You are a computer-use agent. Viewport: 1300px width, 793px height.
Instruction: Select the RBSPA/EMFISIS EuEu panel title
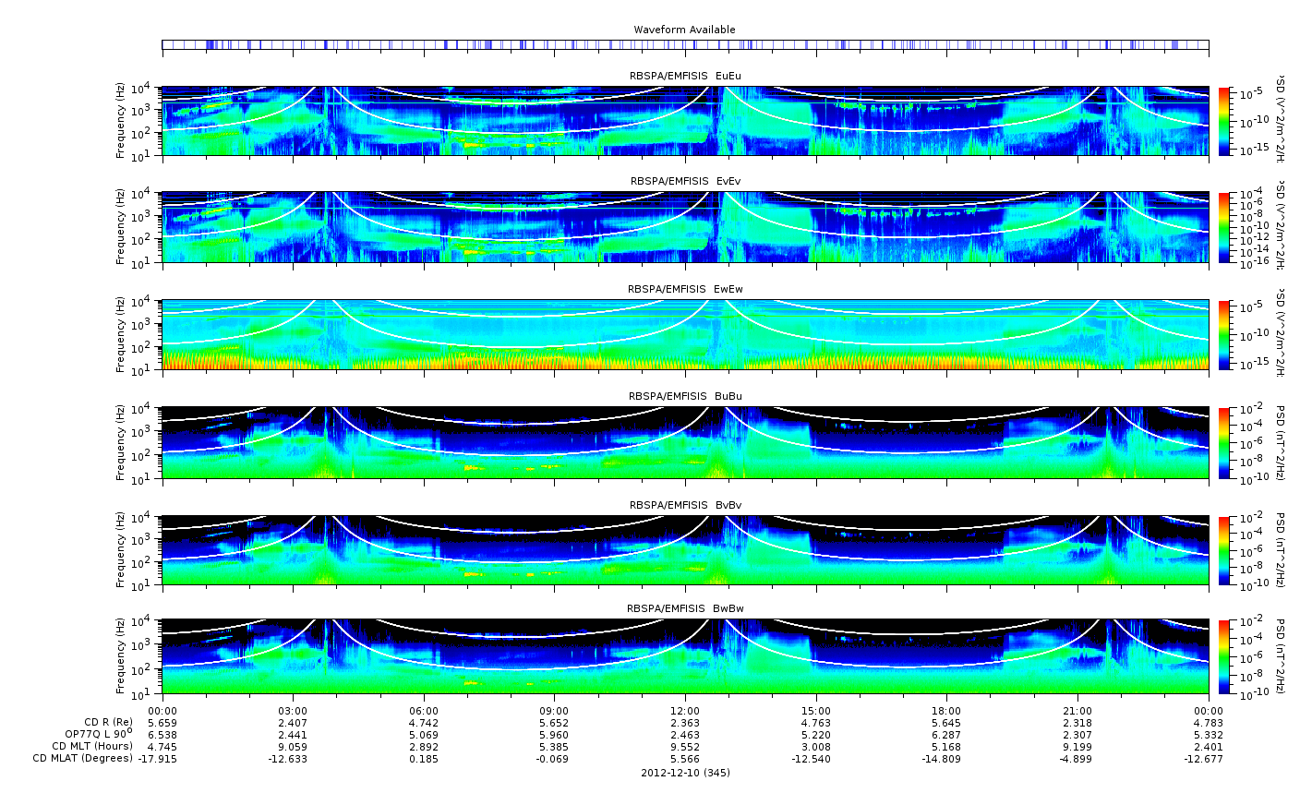tap(685, 75)
